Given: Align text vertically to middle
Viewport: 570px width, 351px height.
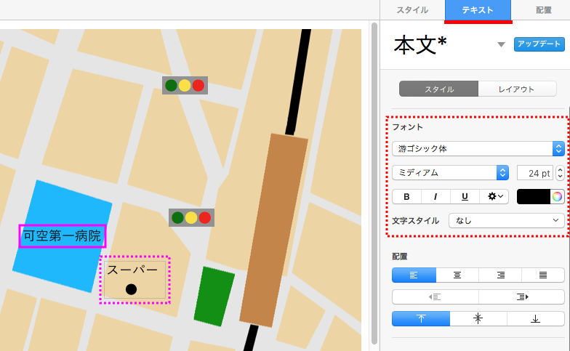Looking at the screenshot, I should pyautogui.click(x=478, y=318).
